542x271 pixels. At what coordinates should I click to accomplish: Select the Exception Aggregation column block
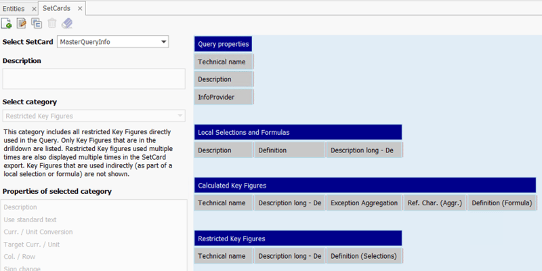364,203
